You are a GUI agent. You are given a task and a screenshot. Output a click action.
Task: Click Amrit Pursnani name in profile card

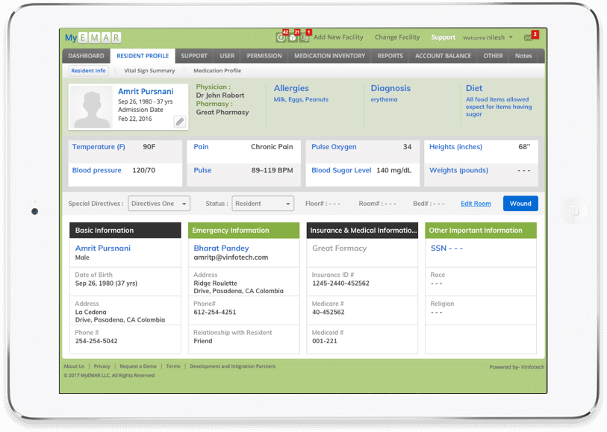(146, 91)
